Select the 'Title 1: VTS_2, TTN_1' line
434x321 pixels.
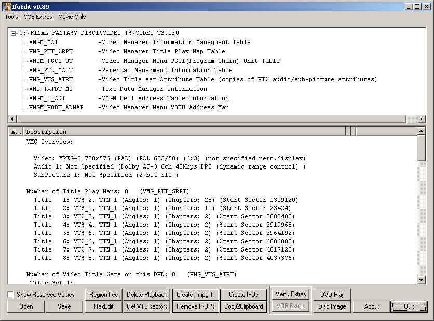166,200
